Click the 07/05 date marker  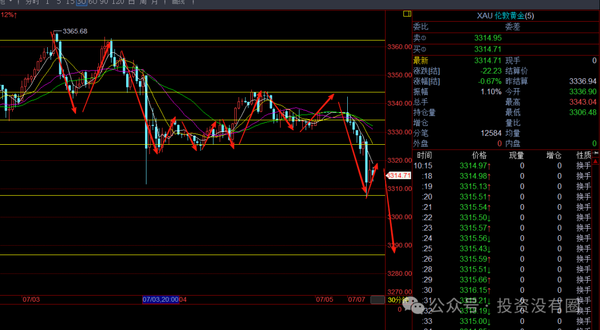point(324,299)
